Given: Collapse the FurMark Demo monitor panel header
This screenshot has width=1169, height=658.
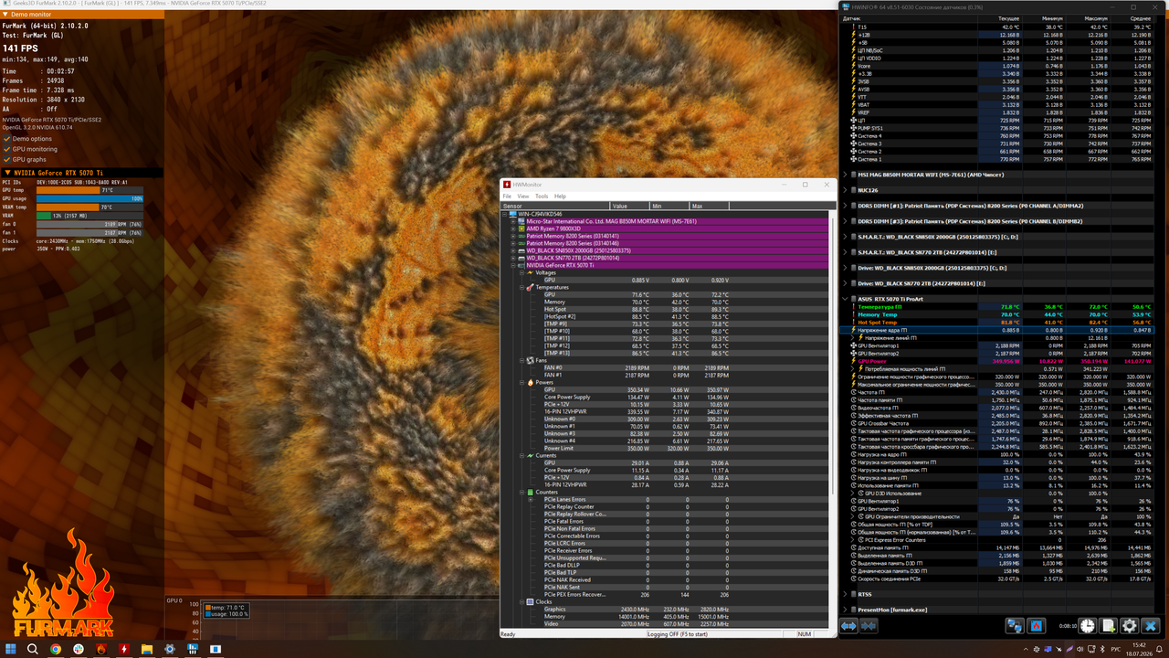Looking at the screenshot, I should click(82, 16).
